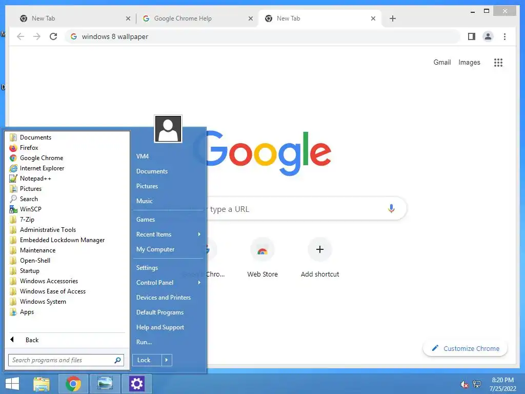525x394 pixels.
Task: Reload the current page
Action: pyautogui.click(x=53, y=36)
